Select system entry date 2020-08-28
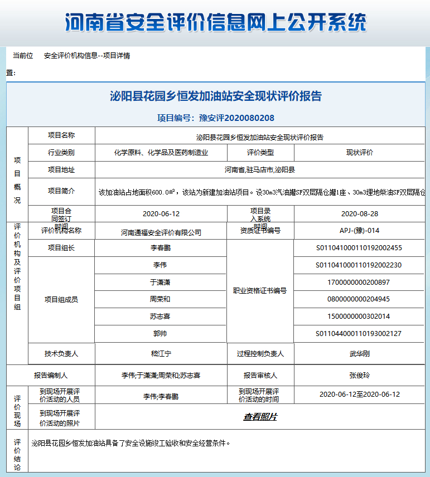 pos(360,214)
